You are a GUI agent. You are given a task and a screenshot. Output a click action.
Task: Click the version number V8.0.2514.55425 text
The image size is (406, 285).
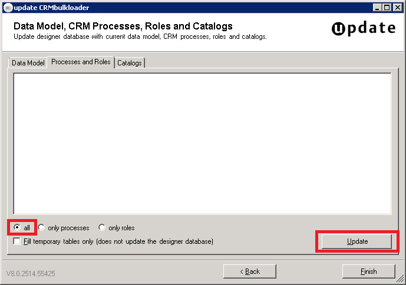(31, 274)
